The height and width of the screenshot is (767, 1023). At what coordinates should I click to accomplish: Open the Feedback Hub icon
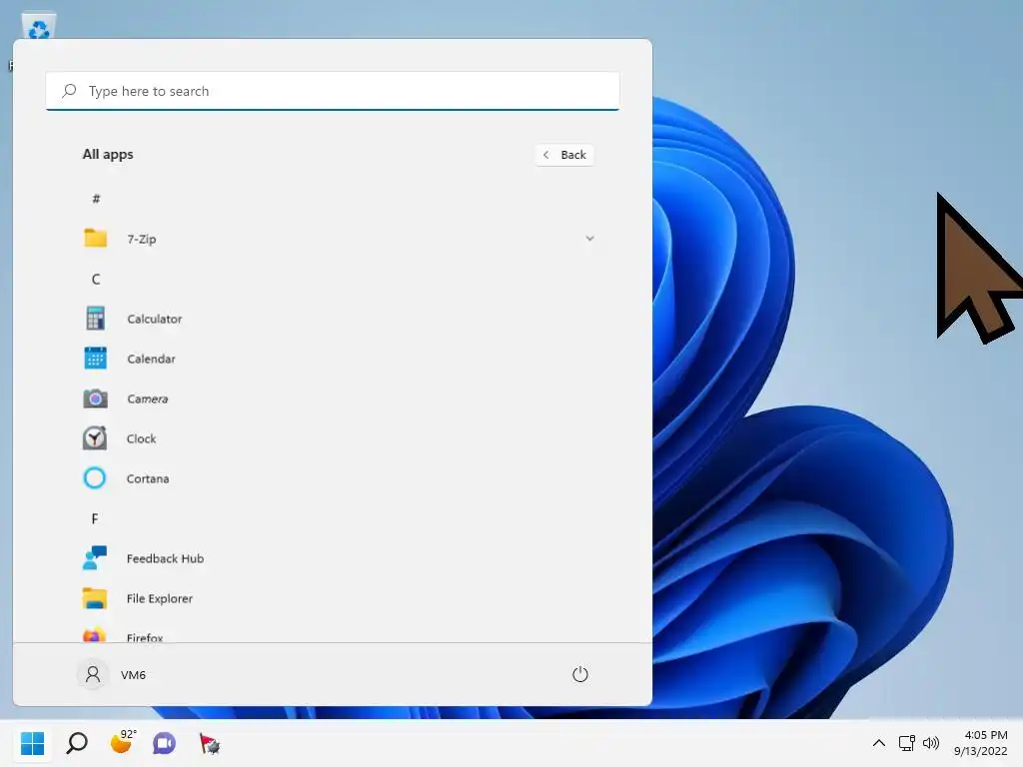pyautogui.click(x=95, y=557)
